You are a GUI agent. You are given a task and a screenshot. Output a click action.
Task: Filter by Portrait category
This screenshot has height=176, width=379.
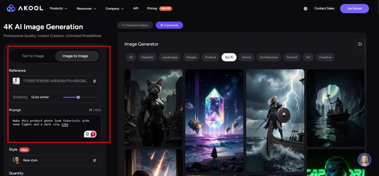point(292,57)
